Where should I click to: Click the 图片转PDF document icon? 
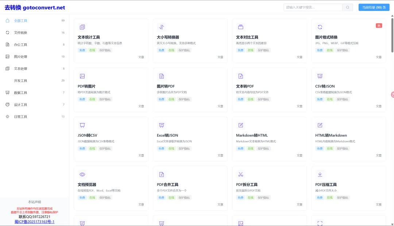161,76
